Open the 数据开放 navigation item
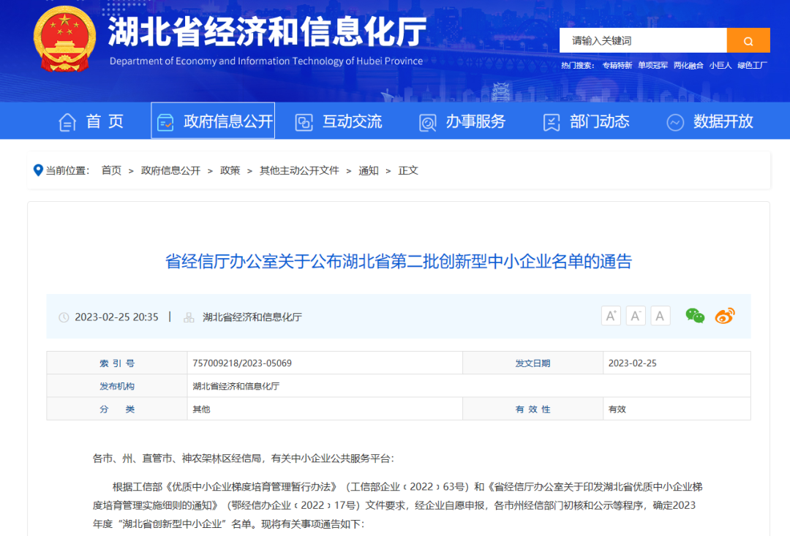Screen dimensions: 790x536 pyautogui.click(x=710, y=121)
